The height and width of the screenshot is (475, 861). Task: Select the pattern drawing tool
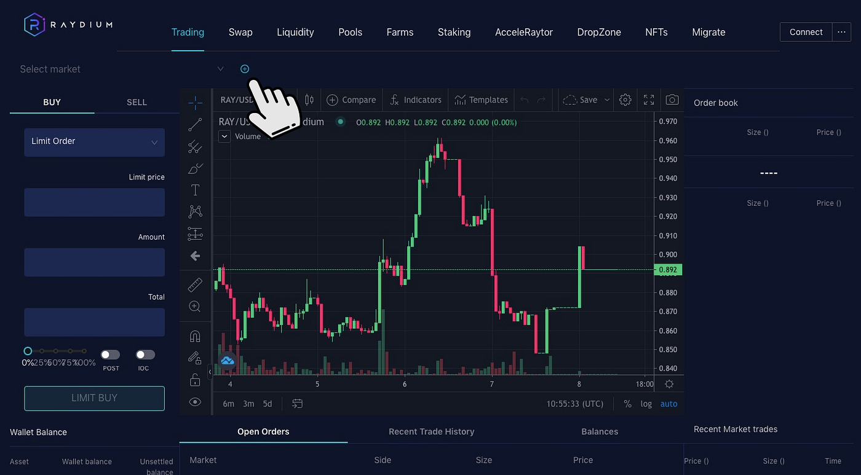pyautogui.click(x=195, y=212)
